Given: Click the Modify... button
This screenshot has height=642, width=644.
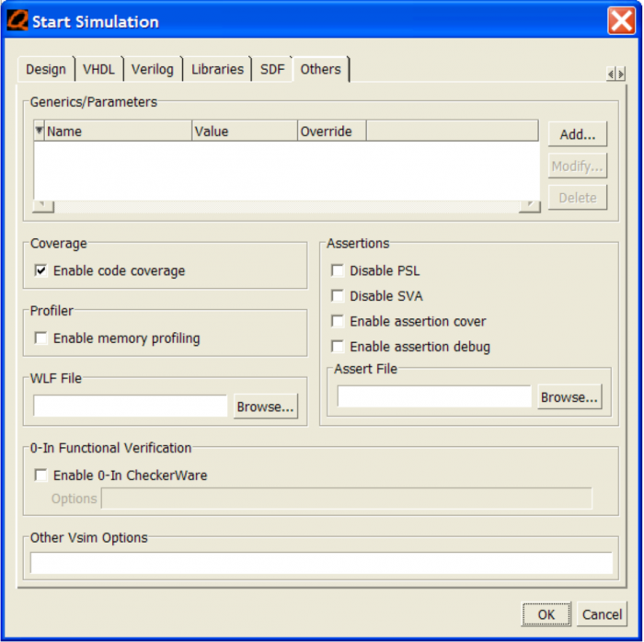Looking at the screenshot, I should click(x=578, y=166).
